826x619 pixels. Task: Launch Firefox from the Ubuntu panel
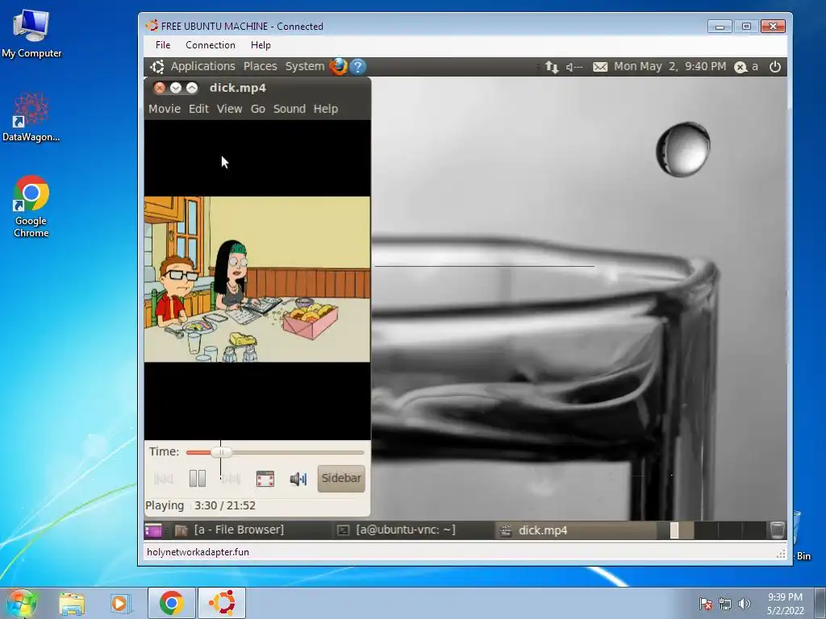tap(339, 66)
